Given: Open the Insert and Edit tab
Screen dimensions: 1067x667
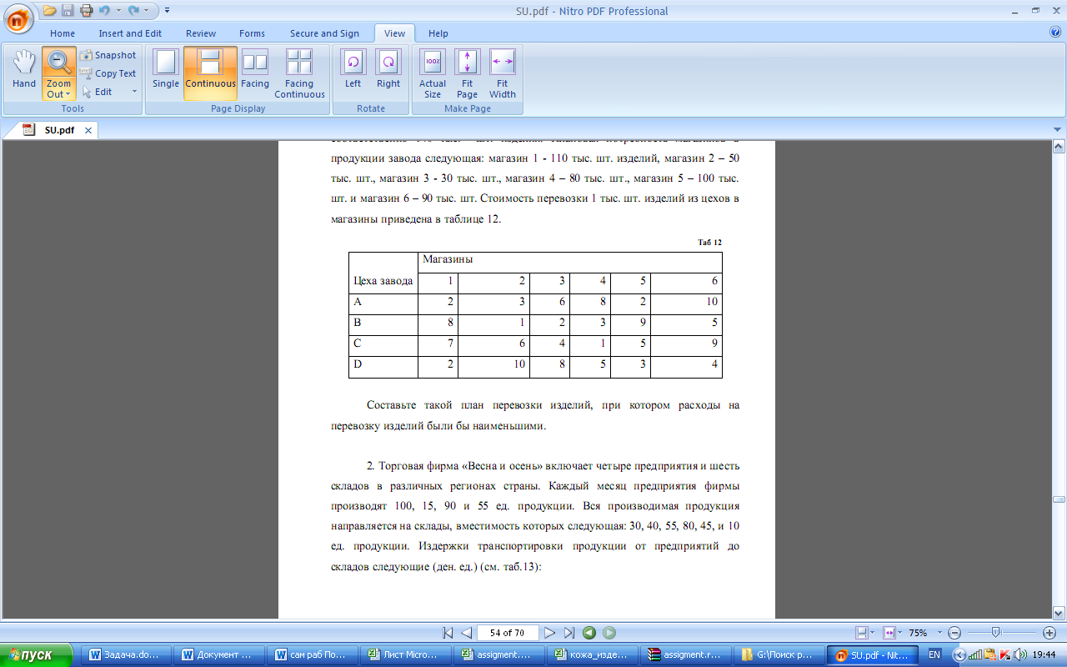Looking at the screenshot, I should pyautogui.click(x=130, y=33).
